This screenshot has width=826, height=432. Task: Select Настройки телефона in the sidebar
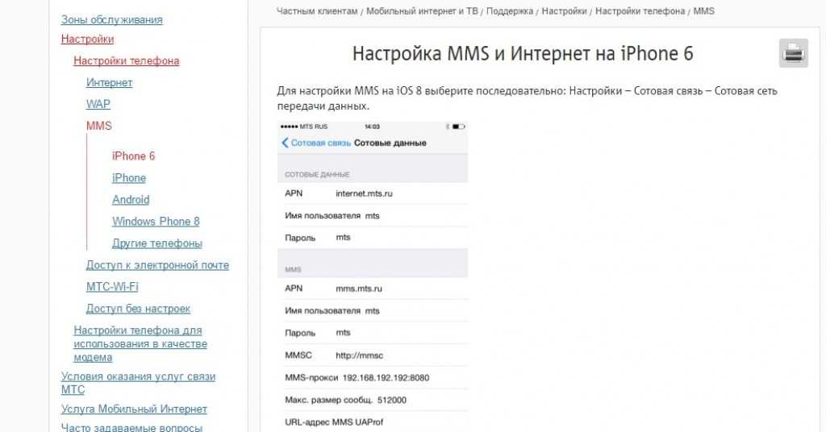click(127, 60)
